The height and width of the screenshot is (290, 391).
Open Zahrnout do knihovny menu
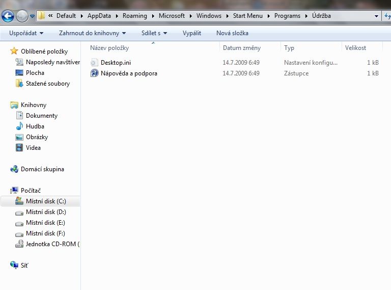92,33
